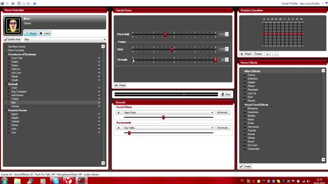Open the Alarm Clock sound effects dropdown
Screen dimensions: 328x184
212,112
